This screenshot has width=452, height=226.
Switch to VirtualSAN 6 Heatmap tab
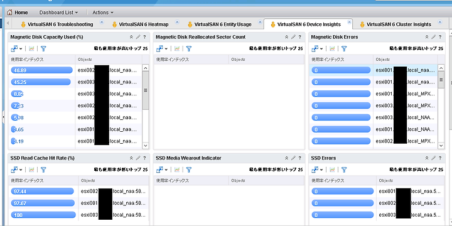coord(141,24)
